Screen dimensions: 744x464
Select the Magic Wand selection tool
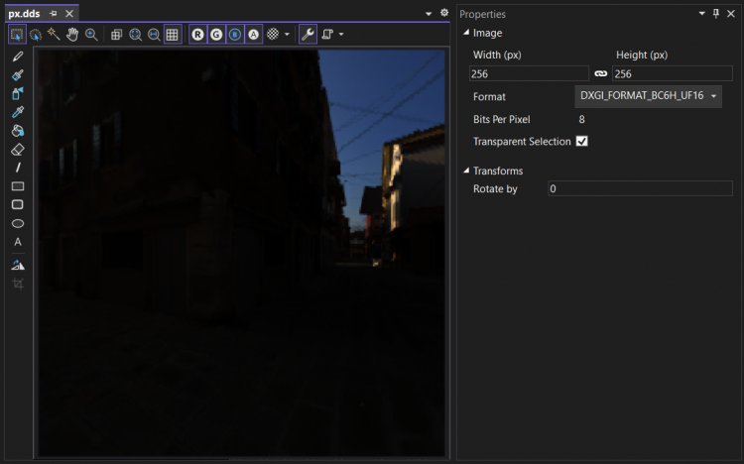click(x=54, y=34)
